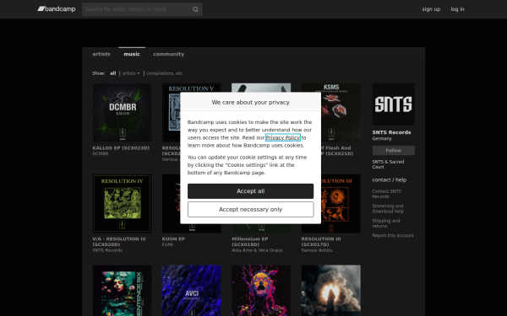The image size is (507, 316).
Task: Open the RESOLUTION III album cover
Action: click(341, 203)
